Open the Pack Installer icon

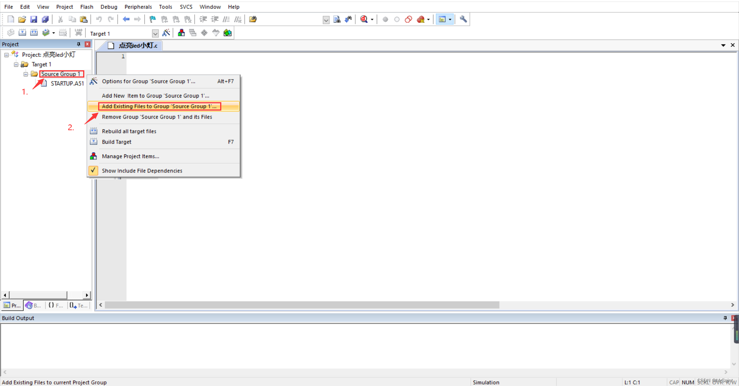click(227, 33)
